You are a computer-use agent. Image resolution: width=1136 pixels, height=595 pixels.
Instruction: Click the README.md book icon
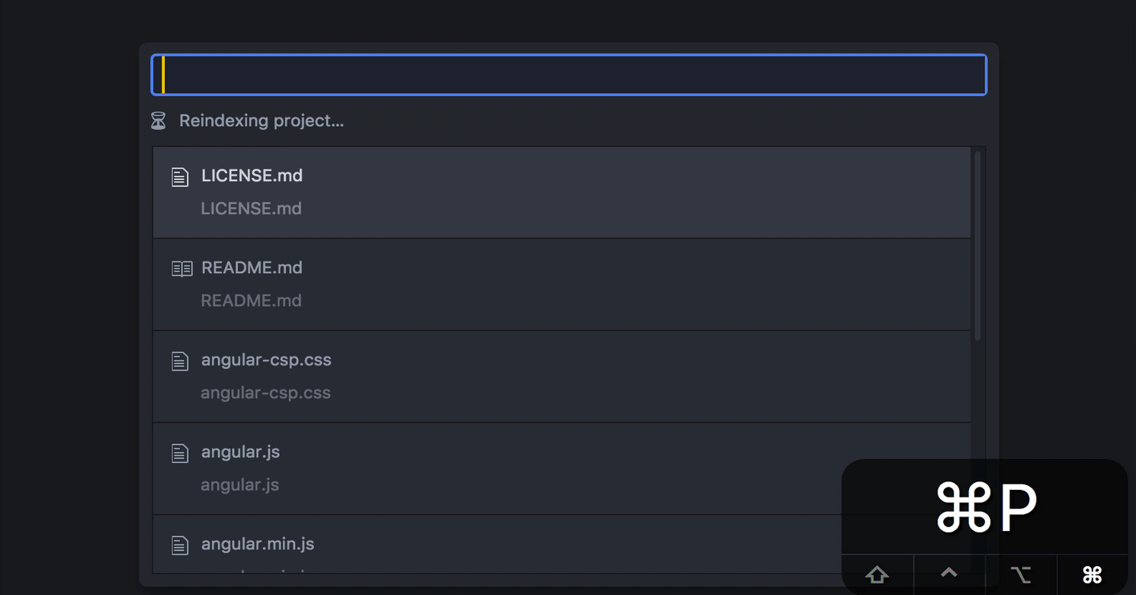181,269
